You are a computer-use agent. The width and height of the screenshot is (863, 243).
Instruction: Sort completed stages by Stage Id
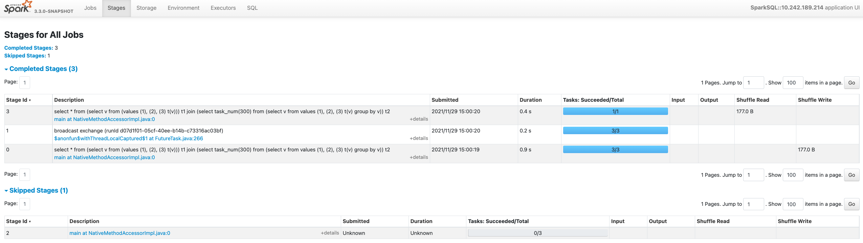19,100
